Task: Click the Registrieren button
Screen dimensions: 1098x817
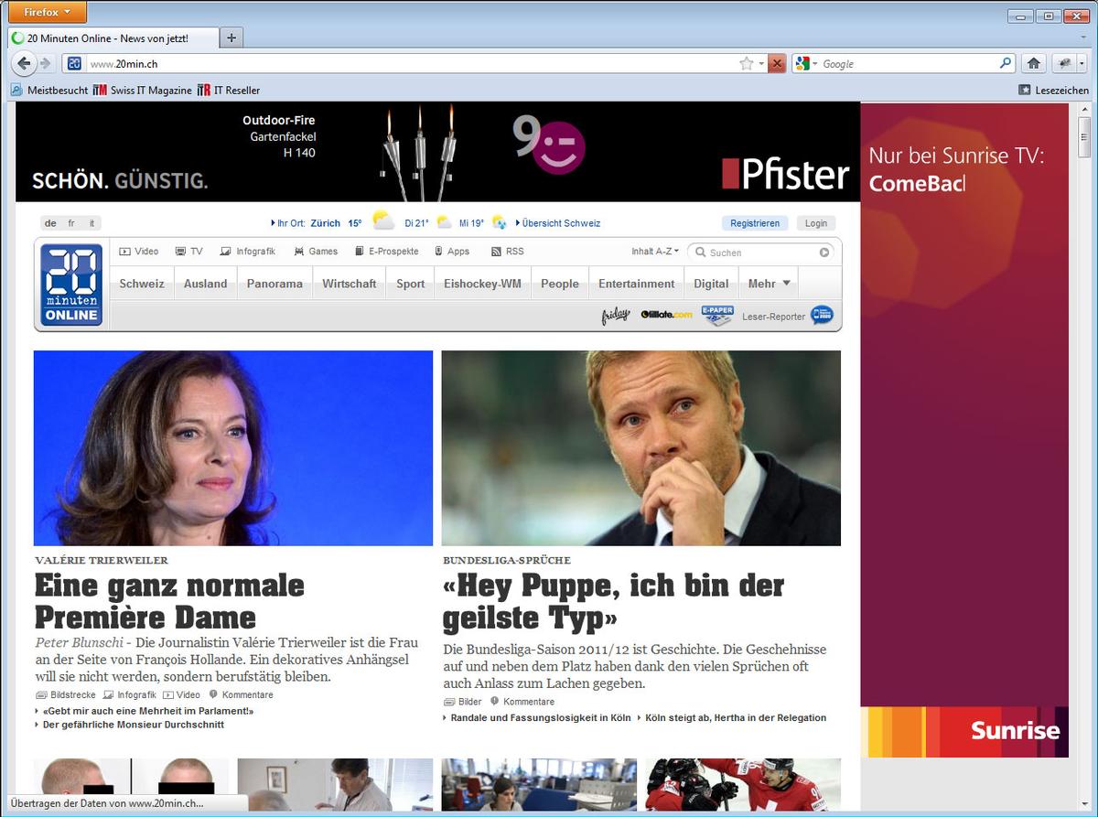Action: pos(755,223)
